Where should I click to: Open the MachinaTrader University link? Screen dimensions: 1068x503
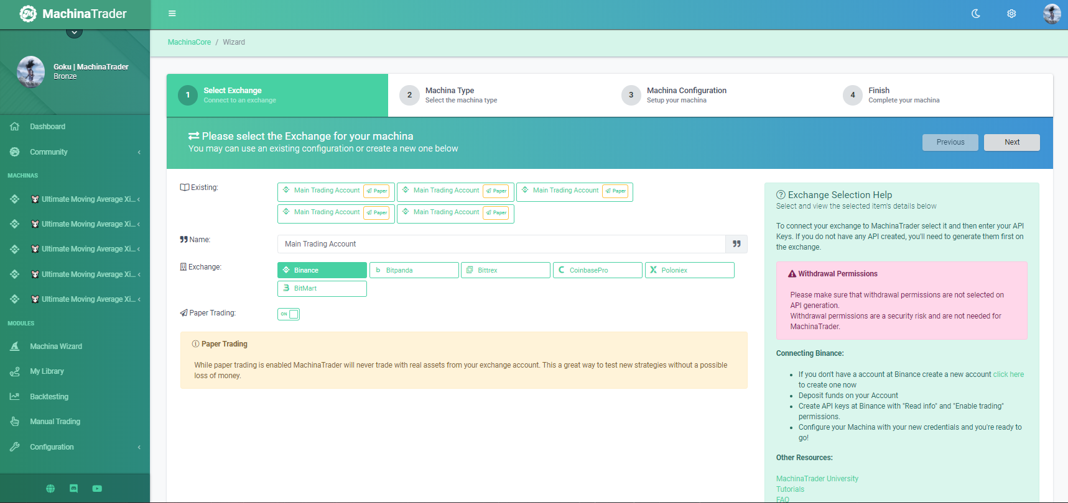(817, 479)
